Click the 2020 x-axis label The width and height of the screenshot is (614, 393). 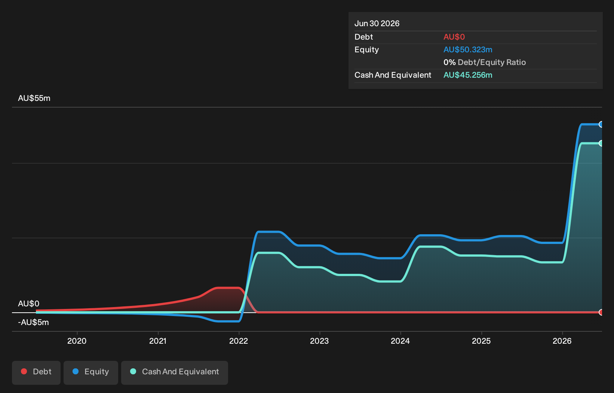[77, 341]
